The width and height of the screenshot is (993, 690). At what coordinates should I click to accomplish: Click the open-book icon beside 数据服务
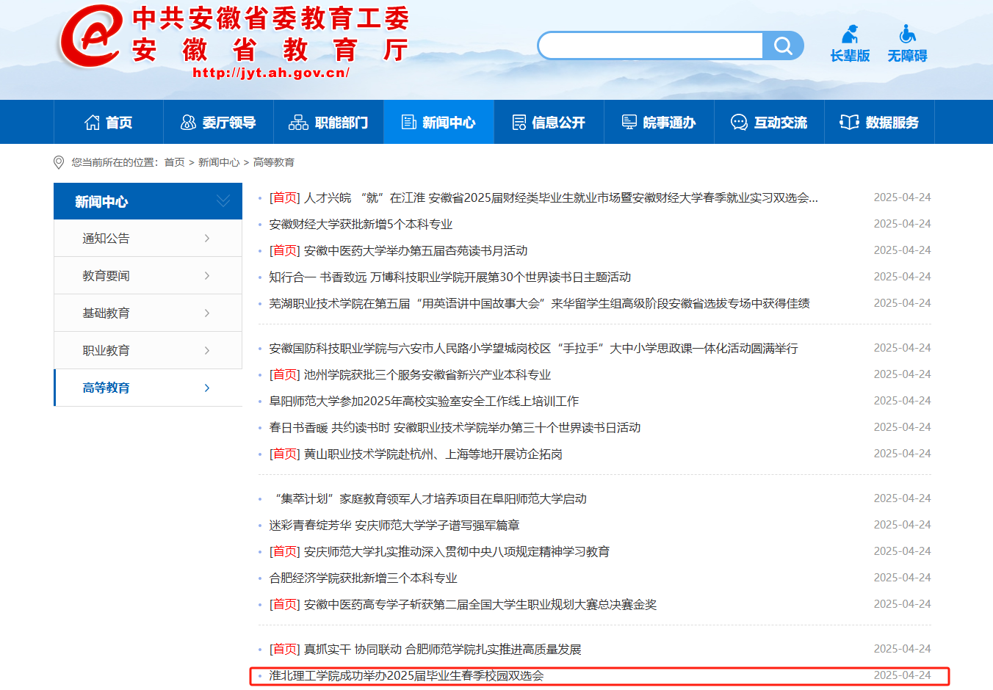(x=849, y=123)
